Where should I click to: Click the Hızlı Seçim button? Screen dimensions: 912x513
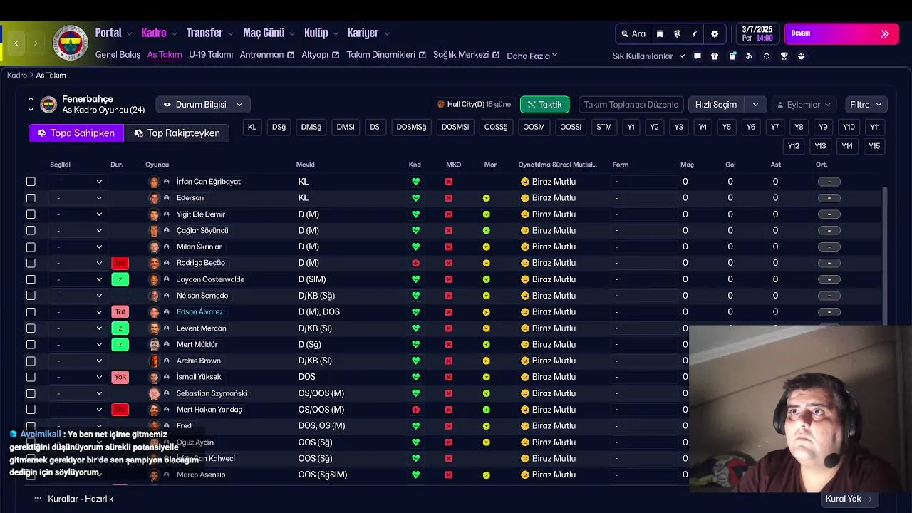[x=716, y=105]
